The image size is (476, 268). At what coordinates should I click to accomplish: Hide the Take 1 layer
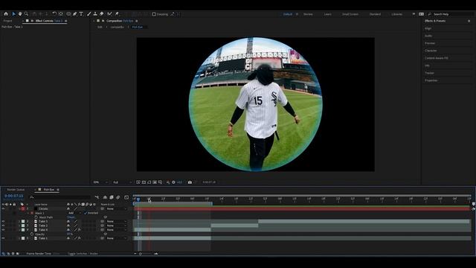3,238
